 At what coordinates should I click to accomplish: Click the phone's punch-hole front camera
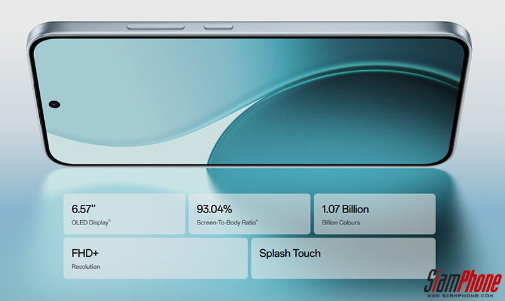coord(54,104)
